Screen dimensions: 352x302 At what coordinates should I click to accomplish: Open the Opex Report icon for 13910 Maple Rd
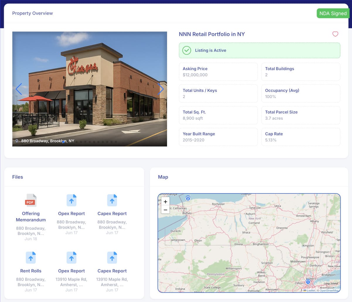[x=72, y=258]
